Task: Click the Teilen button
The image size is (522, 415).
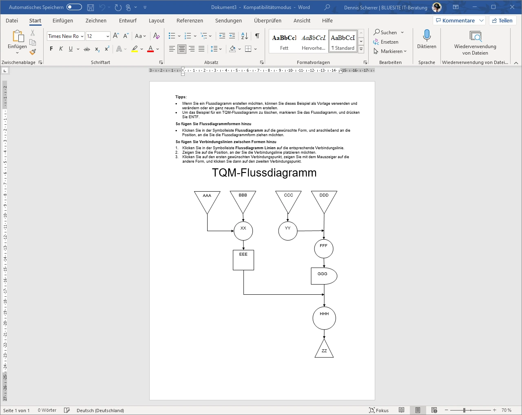Action: click(502, 20)
